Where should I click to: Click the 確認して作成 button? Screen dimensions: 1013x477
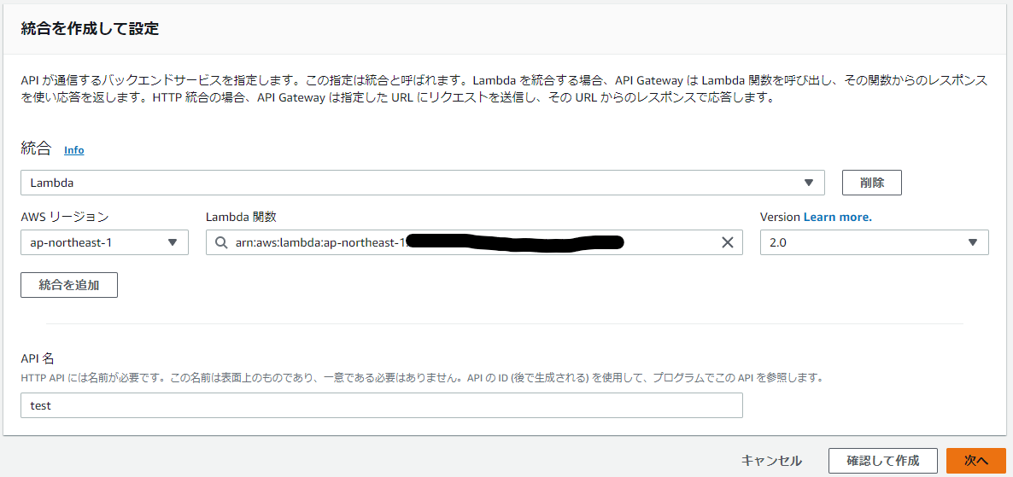(x=883, y=461)
